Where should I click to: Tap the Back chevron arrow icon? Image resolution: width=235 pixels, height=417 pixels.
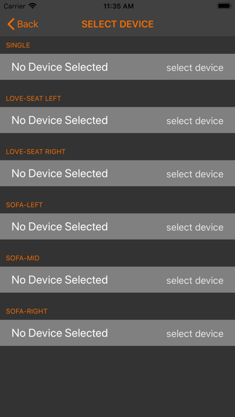[x=11, y=24]
